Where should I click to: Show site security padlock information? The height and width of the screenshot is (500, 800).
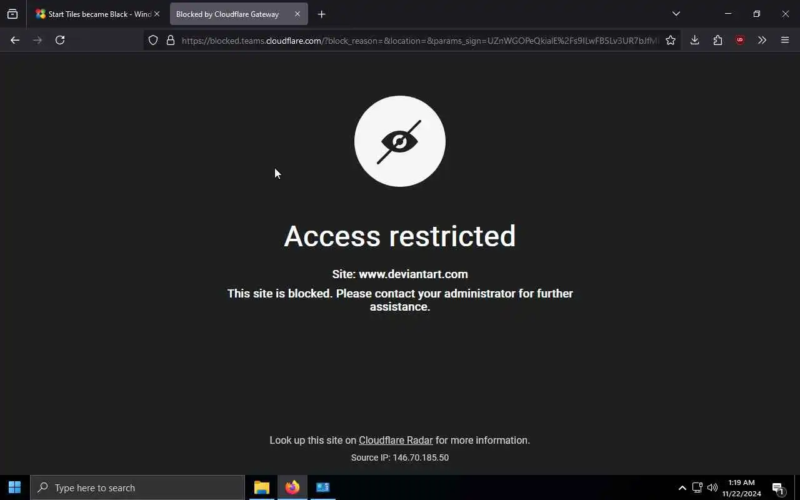(170, 40)
